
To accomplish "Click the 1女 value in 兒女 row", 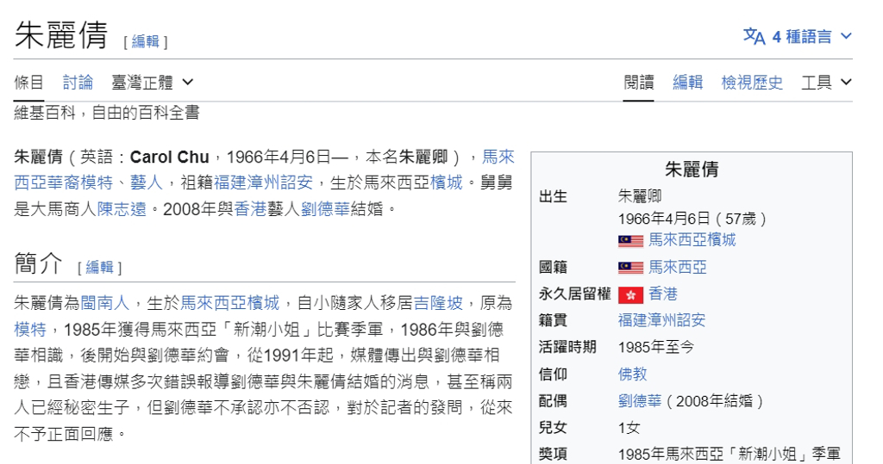I will click(629, 428).
